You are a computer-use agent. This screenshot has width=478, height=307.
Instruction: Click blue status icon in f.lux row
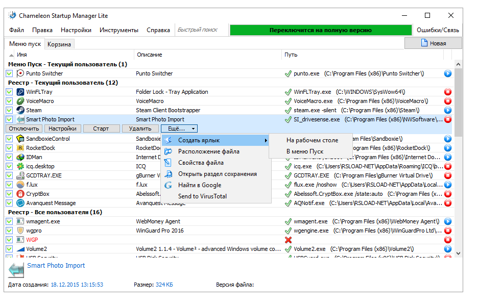click(447, 185)
